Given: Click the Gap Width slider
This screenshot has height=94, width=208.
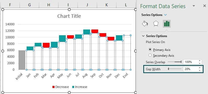Looking at the screenshot, I should 175,69.
